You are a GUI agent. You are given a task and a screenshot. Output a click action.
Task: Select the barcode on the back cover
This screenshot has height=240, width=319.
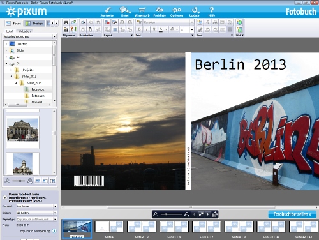point(89,181)
